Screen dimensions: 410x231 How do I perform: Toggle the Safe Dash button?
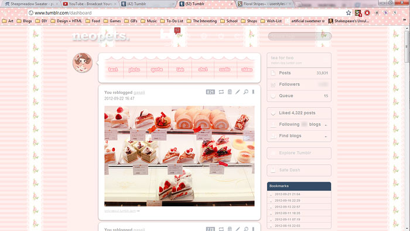[x=299, y=170]
